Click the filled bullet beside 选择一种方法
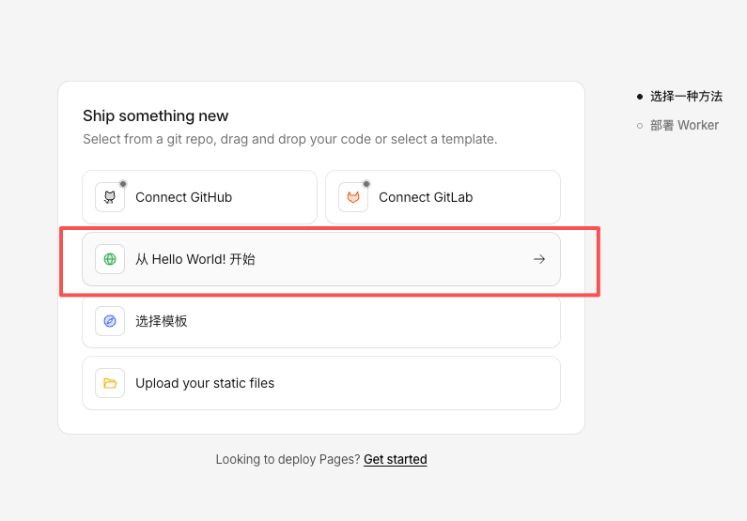This screenshot has height=521, width=747. point(640,96)
